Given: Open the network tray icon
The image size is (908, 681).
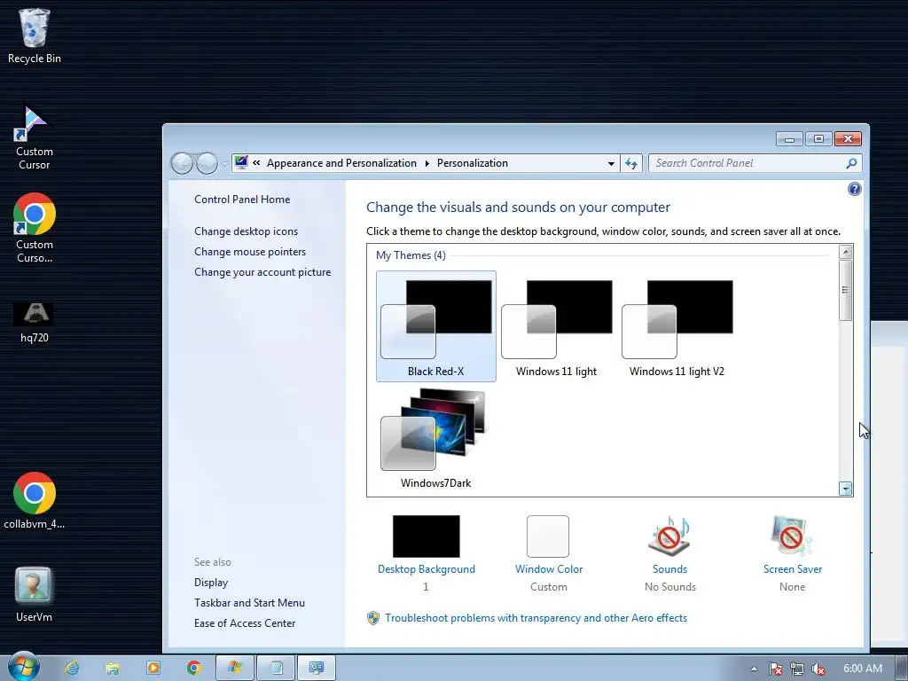Looking at the screenshot, I should click(797, 669).
